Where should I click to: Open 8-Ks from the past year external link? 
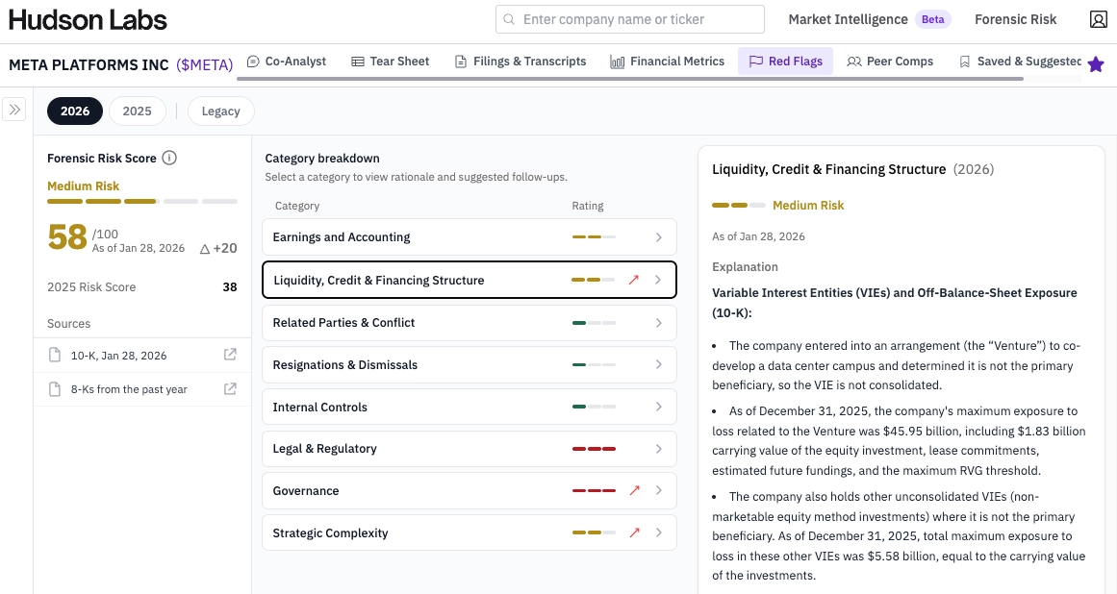(x=230, y=389)
